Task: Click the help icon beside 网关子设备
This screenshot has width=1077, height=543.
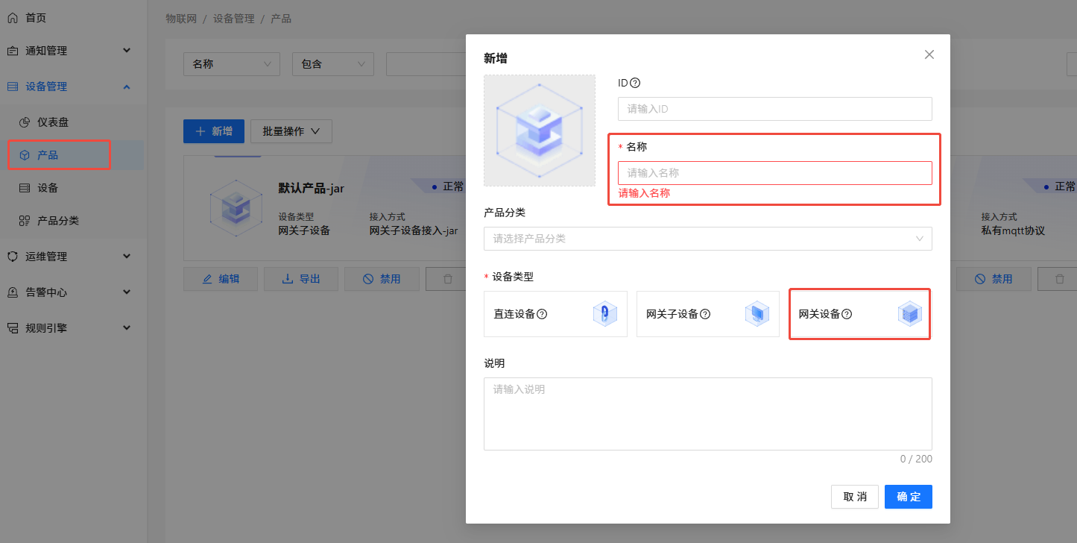Action: [705, 314]
